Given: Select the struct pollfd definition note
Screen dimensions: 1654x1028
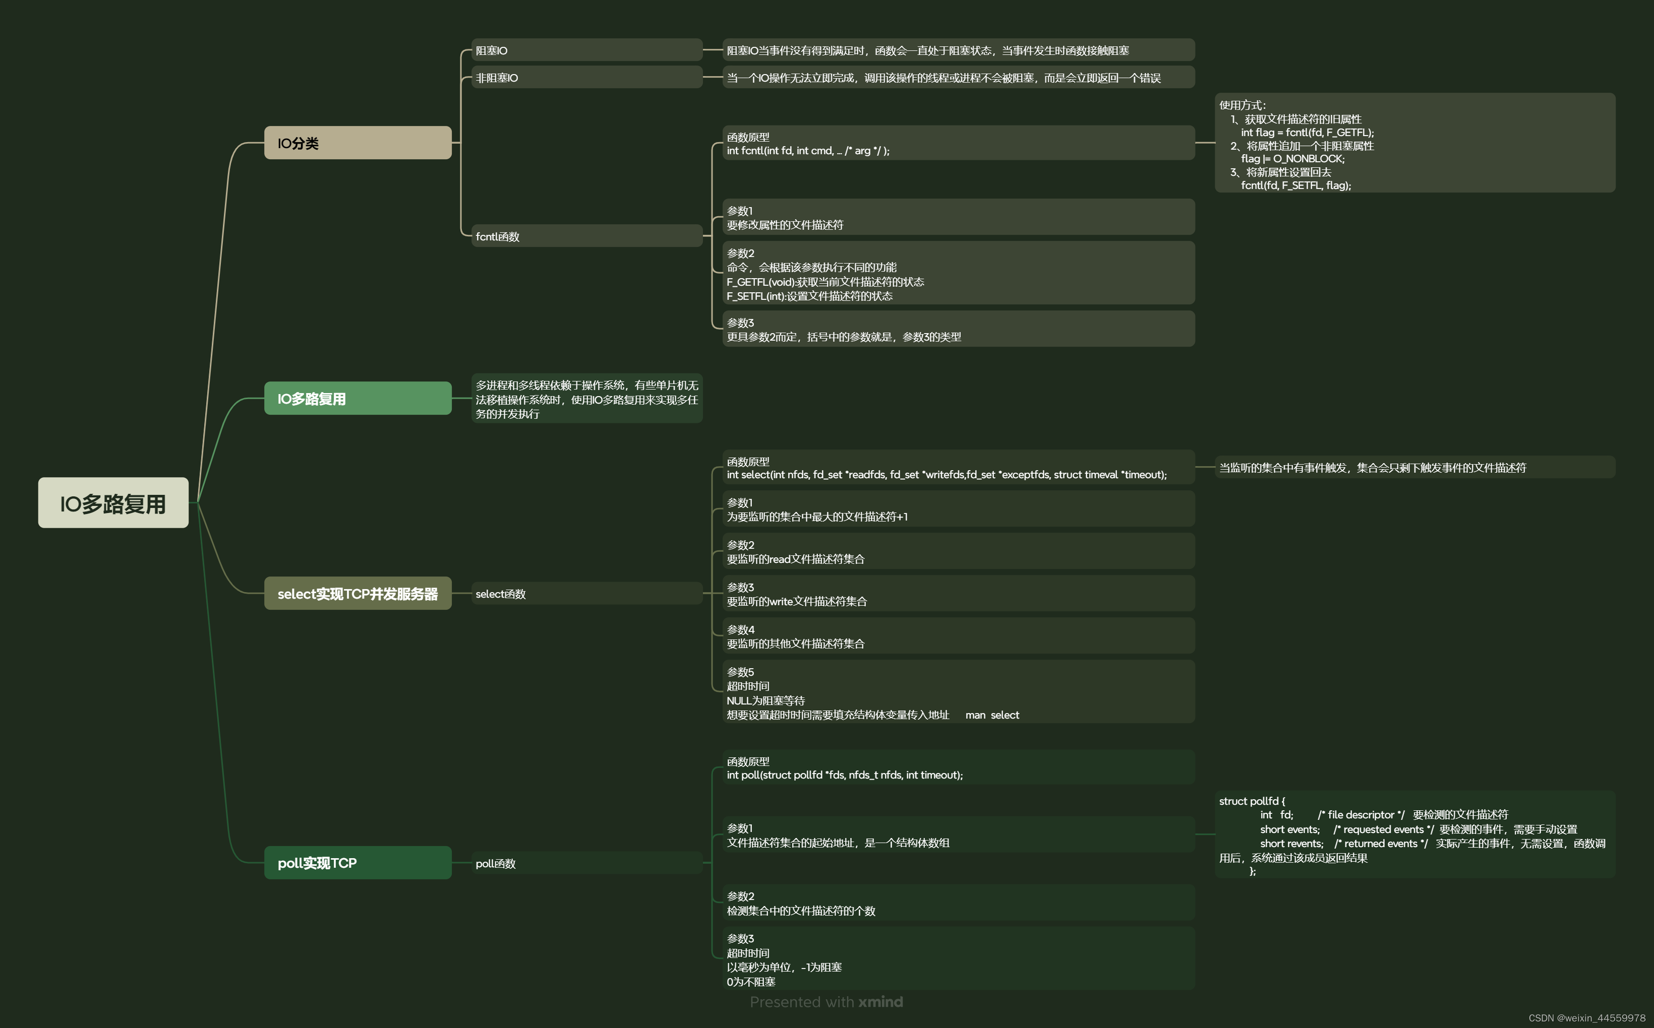Looking at the screenshot, I should point(1415,835).
